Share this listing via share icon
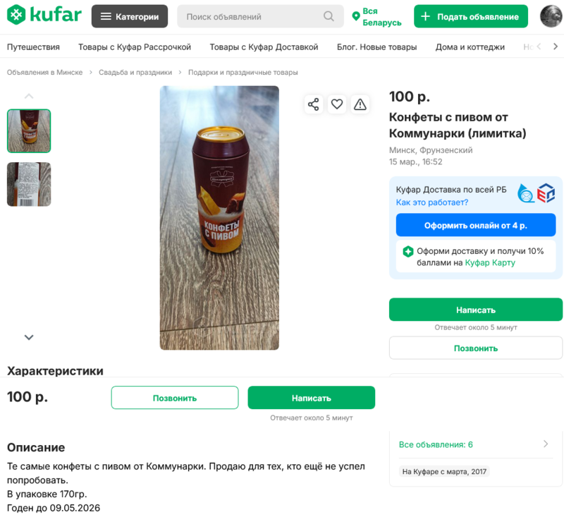Viewport: 564px width, 517px height. 313,104
